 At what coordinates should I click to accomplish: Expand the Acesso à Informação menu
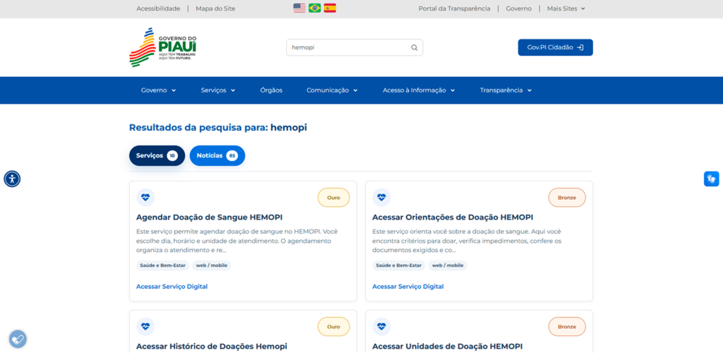tap(419, 90)
